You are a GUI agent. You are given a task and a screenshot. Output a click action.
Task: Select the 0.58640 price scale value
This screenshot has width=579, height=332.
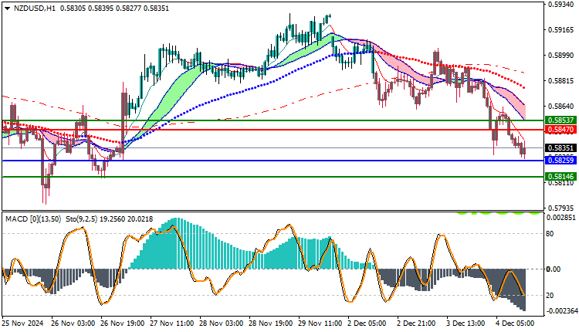[x=561, y=107]
